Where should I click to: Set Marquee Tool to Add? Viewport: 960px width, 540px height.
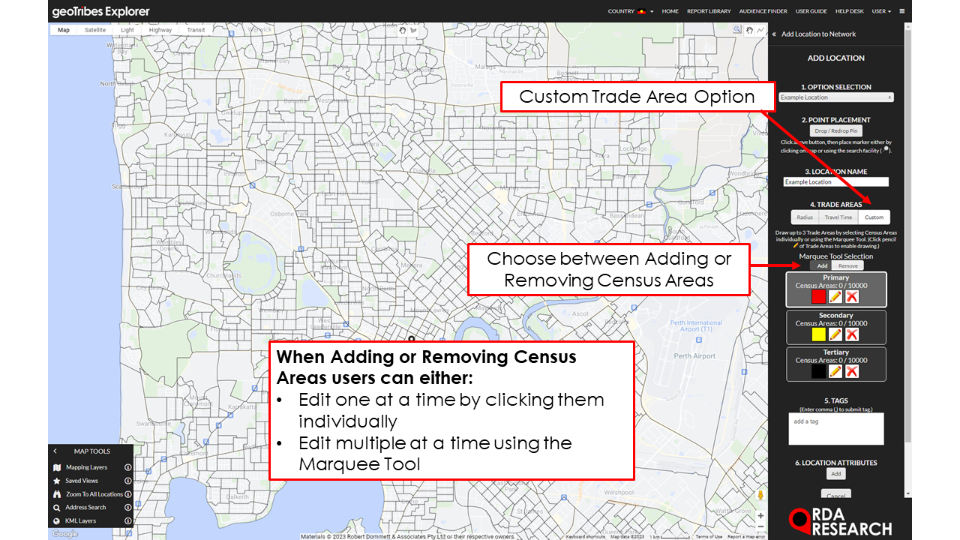point(822,265)
